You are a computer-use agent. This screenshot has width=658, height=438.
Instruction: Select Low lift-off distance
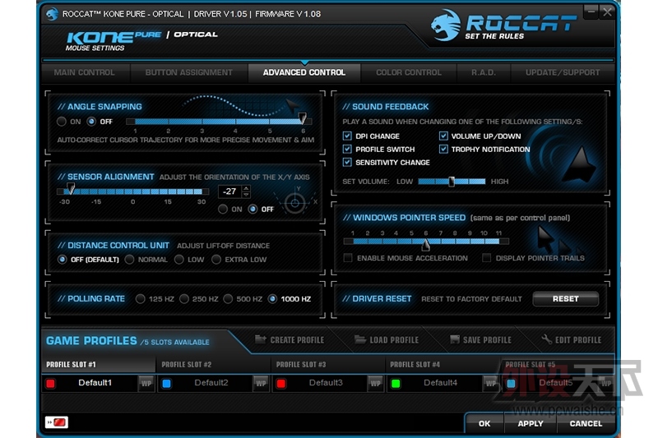point(179,260)
